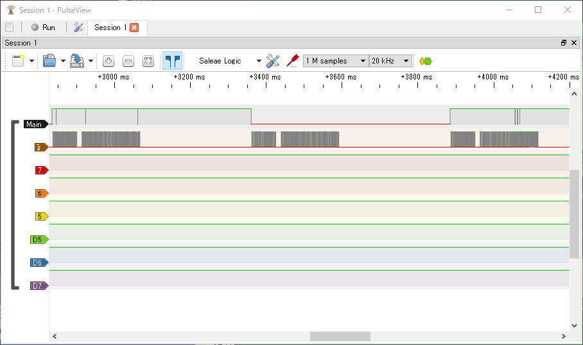Select the Ir channel label

click(41, 147)
